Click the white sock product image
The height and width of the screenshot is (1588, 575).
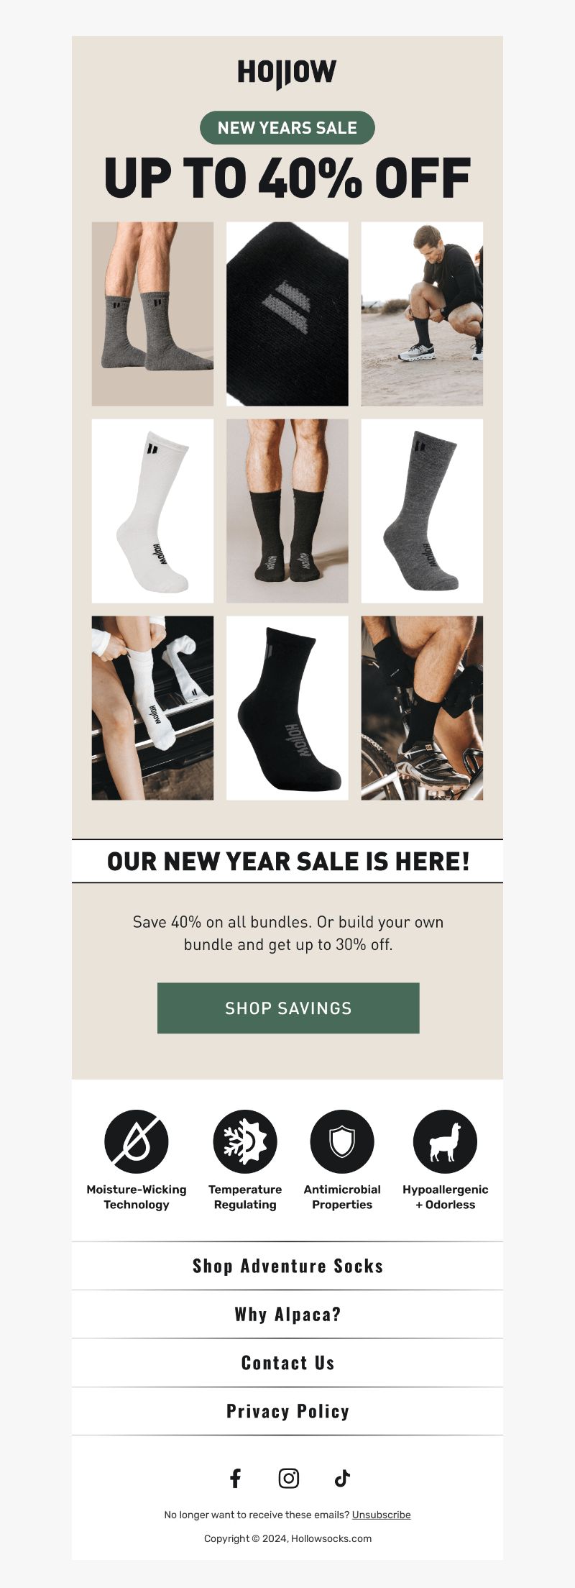click(x=152, y=511)
